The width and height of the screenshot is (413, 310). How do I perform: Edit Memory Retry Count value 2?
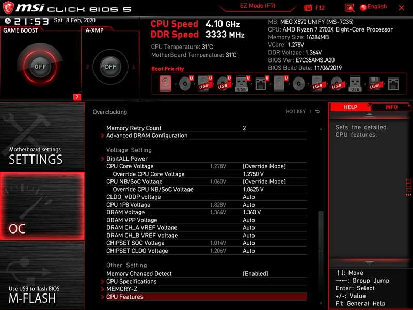tap(244, 128)
